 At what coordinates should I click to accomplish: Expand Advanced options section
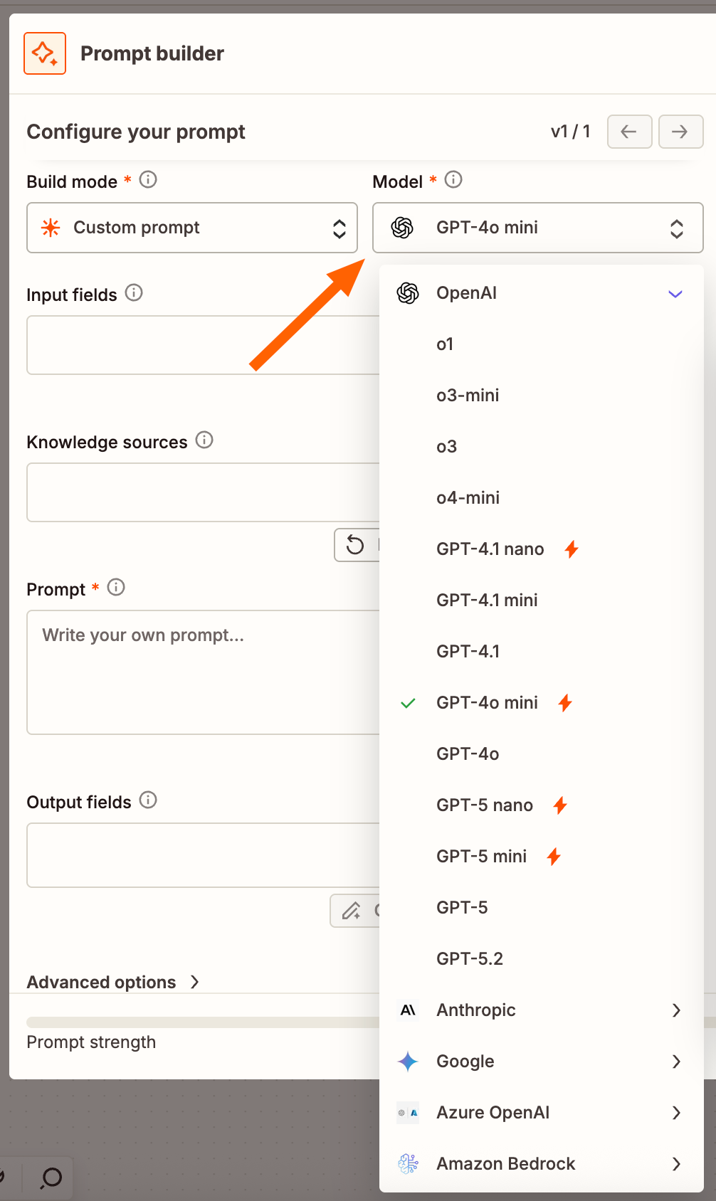114,982
